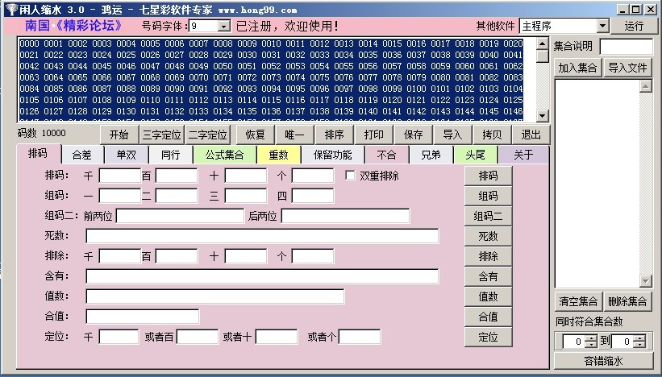
Task: Click the 清空集合 button
Action: 578,302
